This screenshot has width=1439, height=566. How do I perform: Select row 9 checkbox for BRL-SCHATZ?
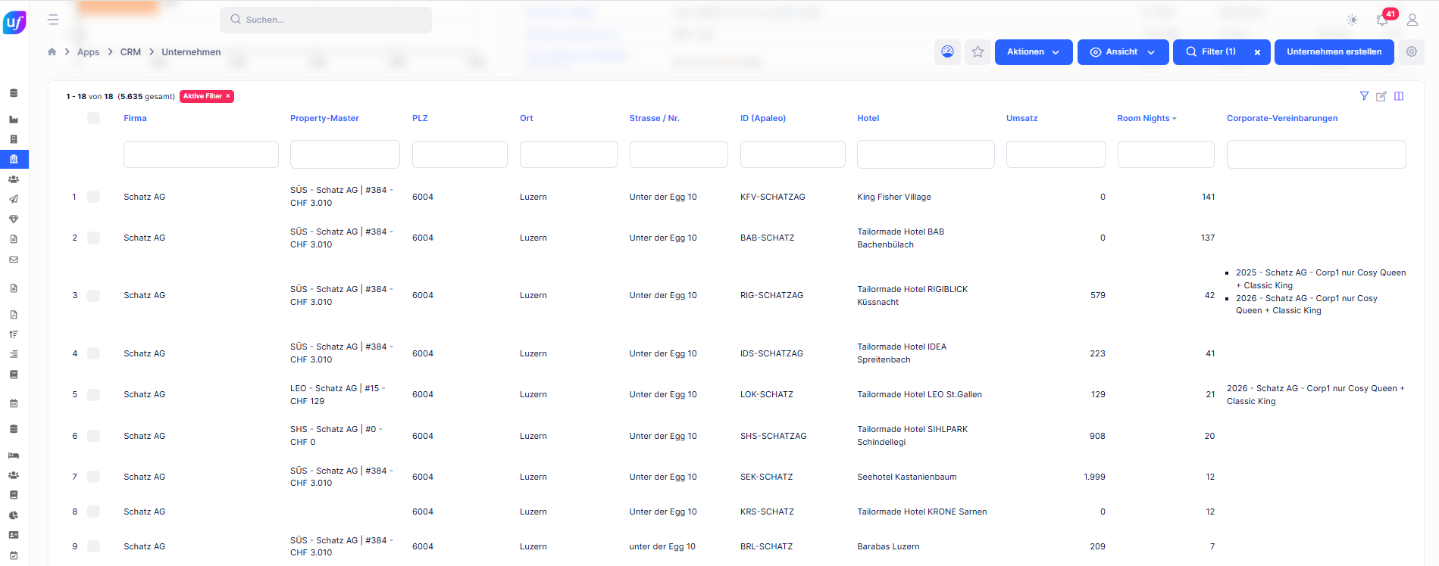pos(93,546)
